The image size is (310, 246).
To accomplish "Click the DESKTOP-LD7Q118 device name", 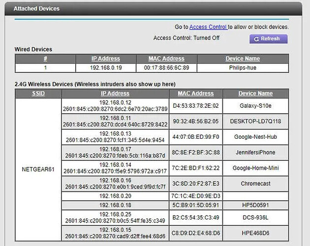I will click(x=255, y=122).
